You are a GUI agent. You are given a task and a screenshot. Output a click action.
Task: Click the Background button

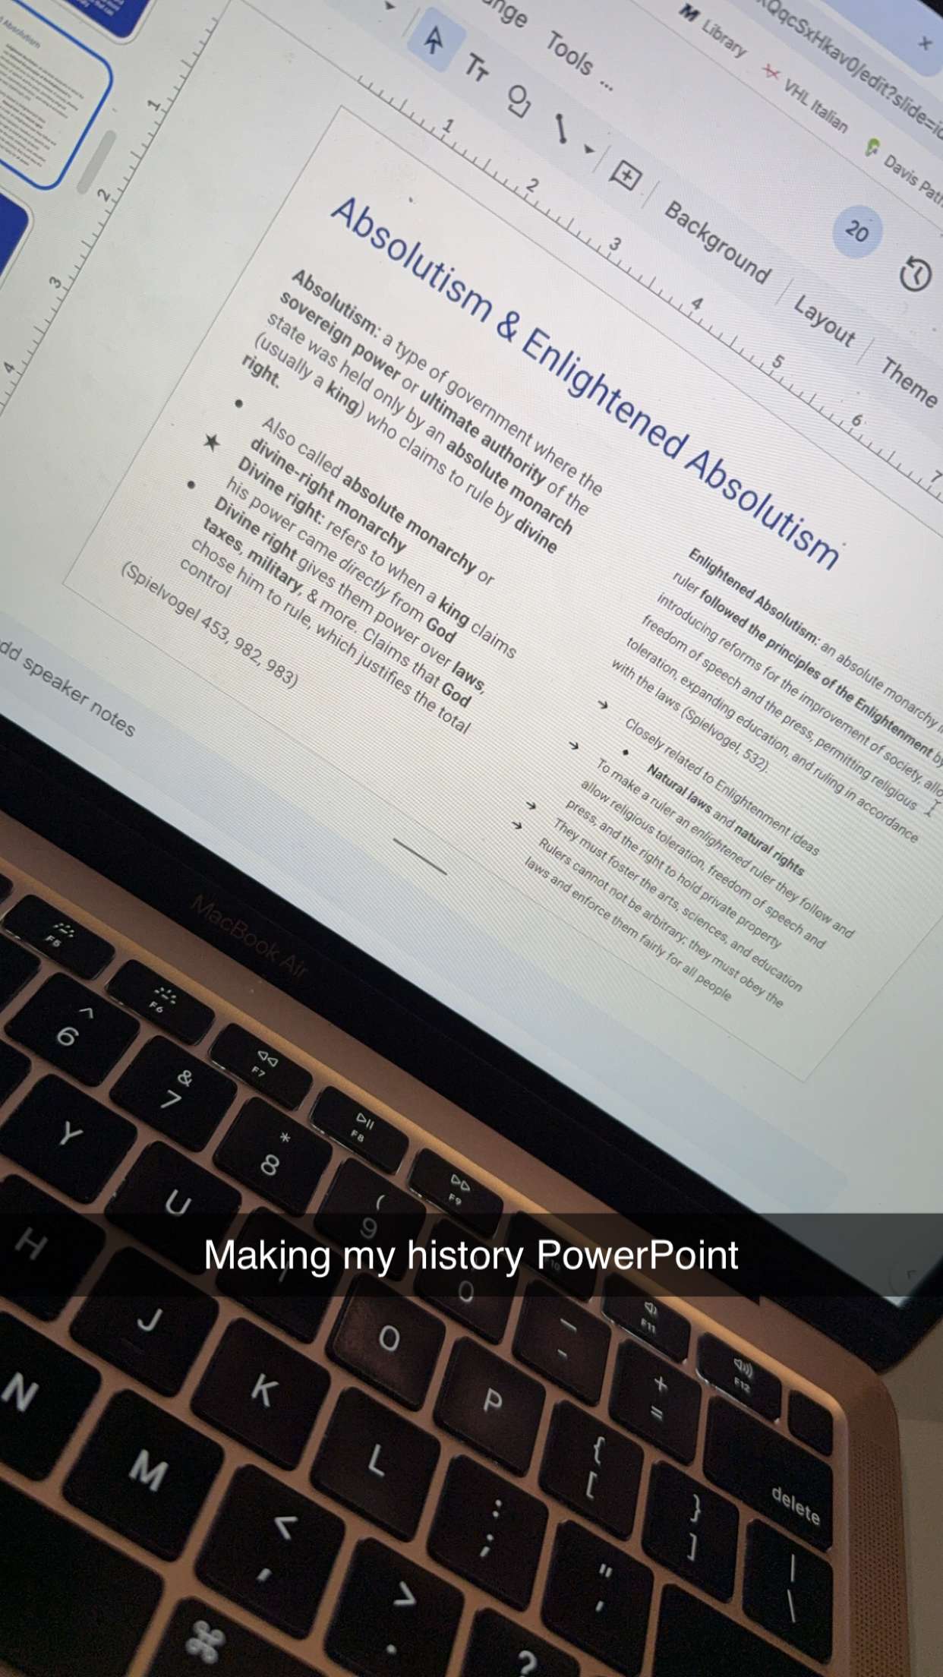point(717,242)
